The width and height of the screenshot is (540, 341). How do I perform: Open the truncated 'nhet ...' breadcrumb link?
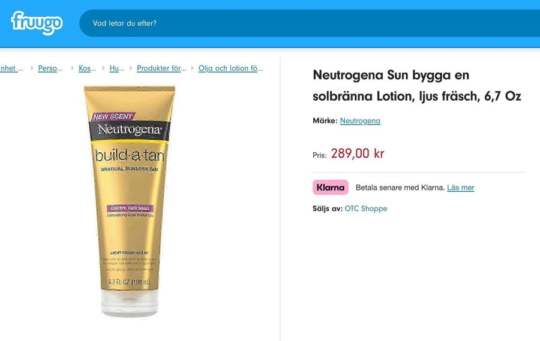click(x=11, y=68)
